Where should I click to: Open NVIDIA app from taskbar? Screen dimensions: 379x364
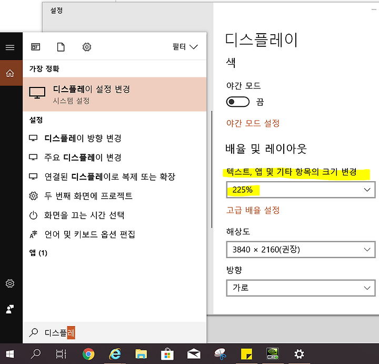pos(273,354)
